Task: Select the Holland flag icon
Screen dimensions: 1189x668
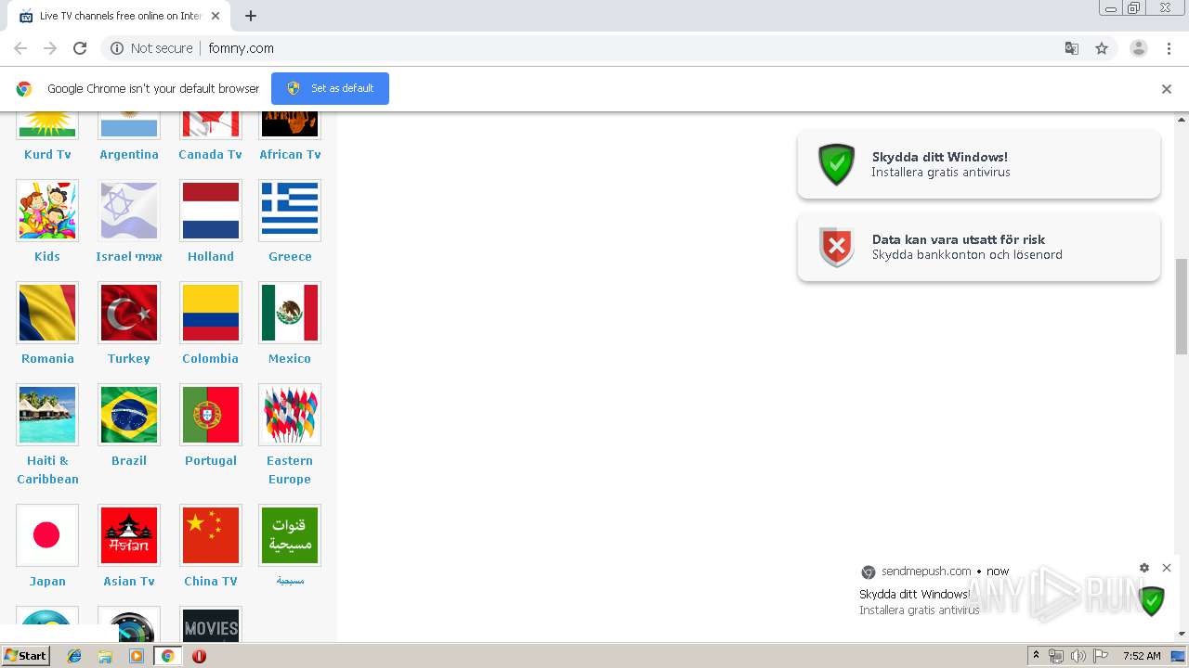Action: tap(211, 211)
